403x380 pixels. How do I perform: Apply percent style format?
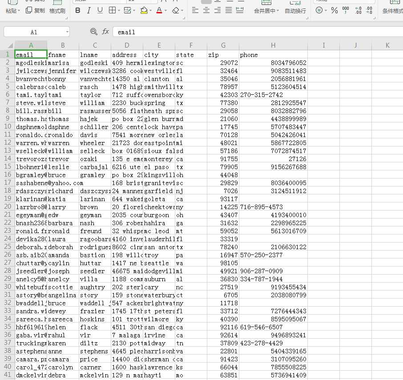(x=334, y=10)
